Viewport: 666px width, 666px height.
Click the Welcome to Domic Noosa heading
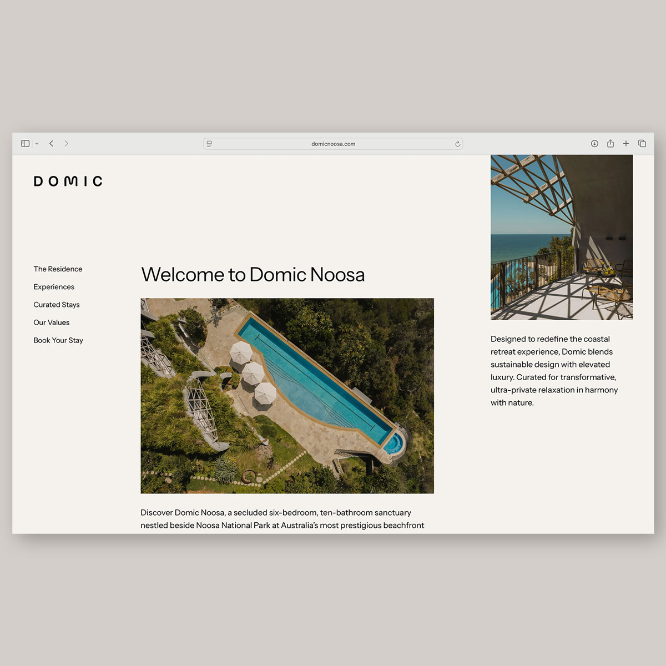point(253,275)
